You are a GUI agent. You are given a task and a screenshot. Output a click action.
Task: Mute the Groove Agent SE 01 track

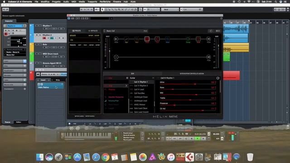[37, 63]
